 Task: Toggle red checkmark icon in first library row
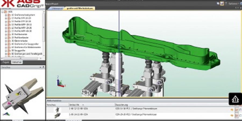pos(236,110)
